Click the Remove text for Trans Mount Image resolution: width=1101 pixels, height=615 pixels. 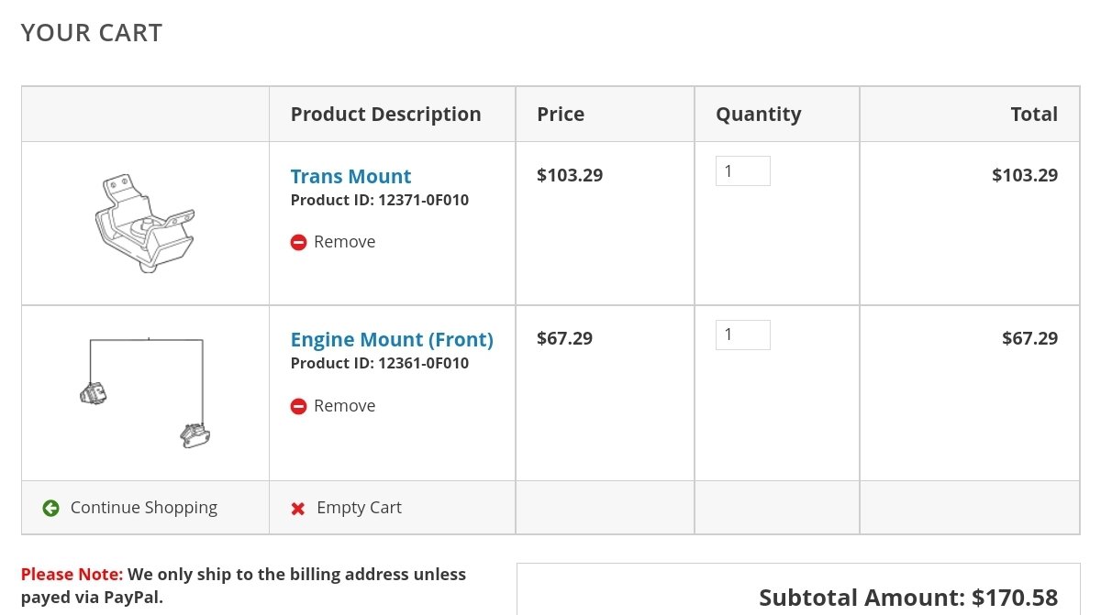pyautogui.click(x=345, y=242)
